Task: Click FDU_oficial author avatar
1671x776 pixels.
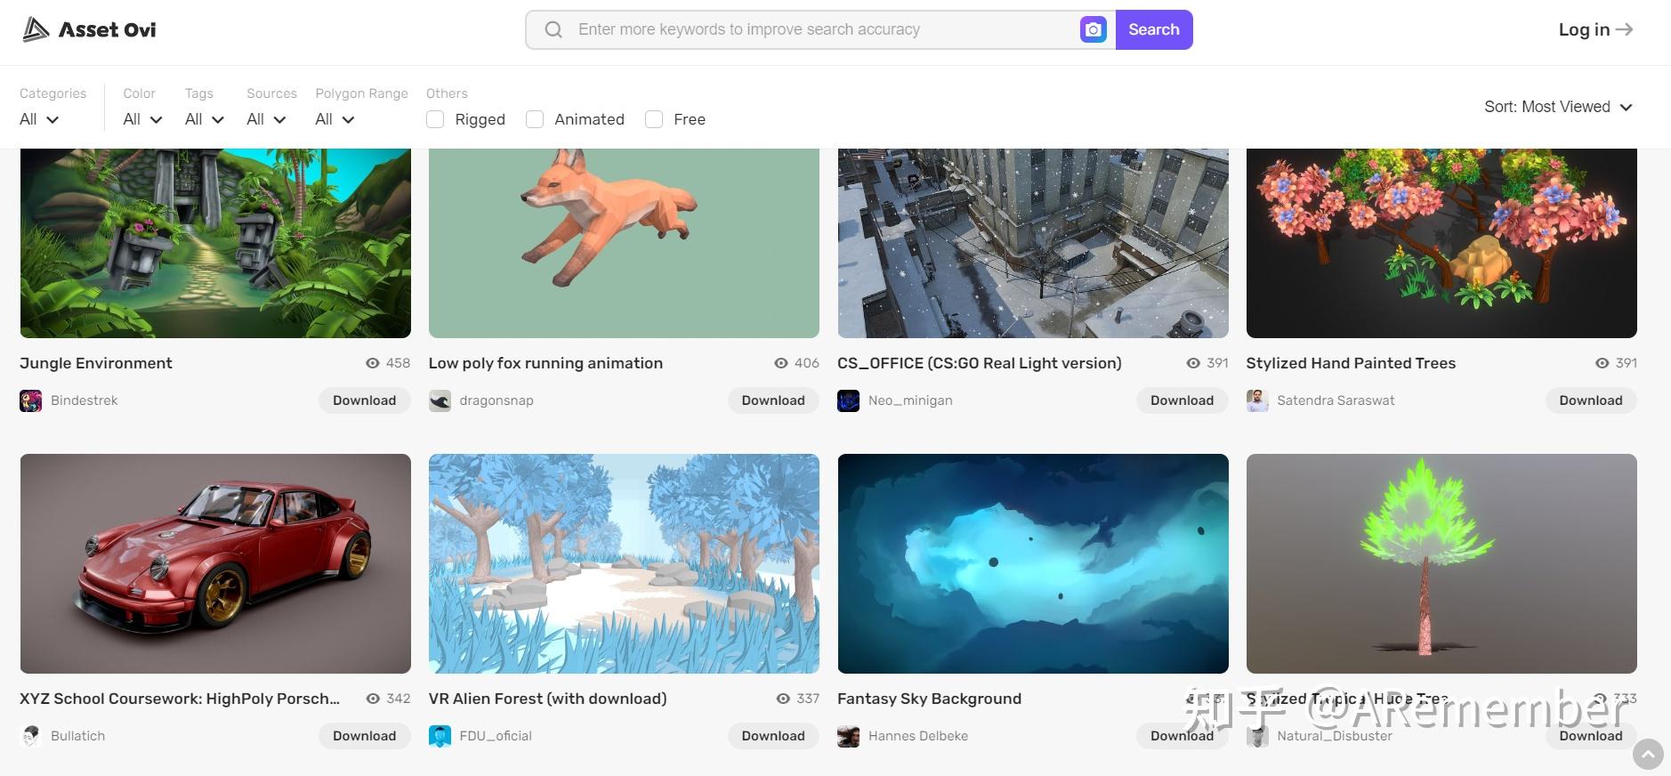Action: coord(440,736)
